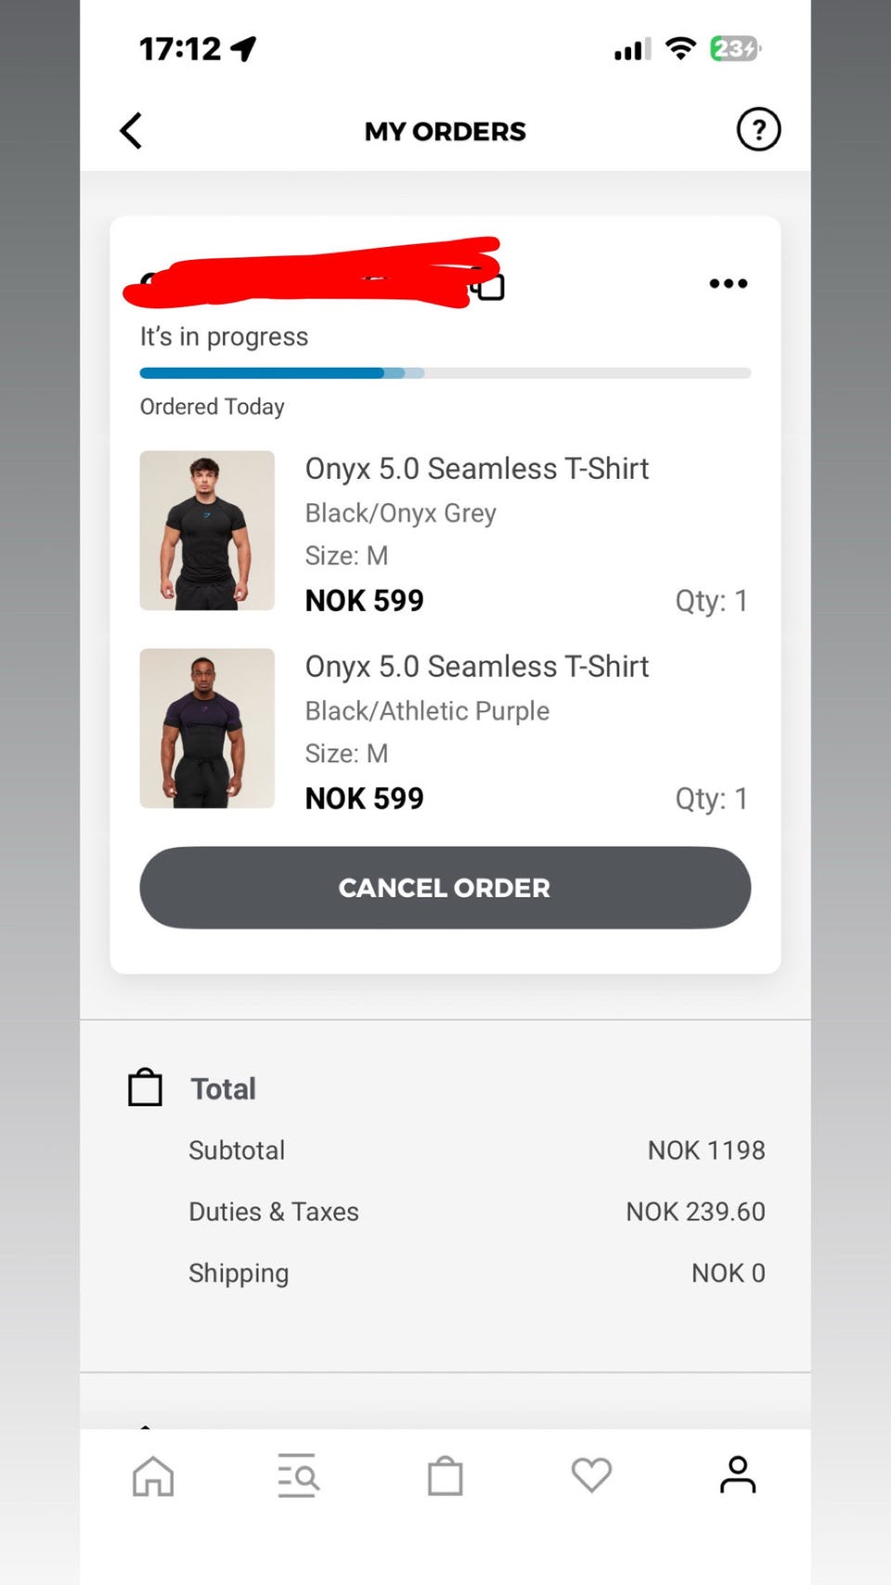
Task: Go back using the back arrow
Action: tap(132, 131)
